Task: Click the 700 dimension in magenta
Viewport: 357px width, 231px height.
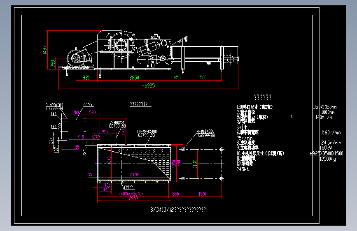Action: 76,112
